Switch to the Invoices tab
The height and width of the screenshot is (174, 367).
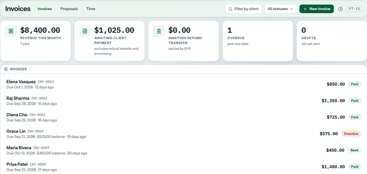(x=45, y=9)
